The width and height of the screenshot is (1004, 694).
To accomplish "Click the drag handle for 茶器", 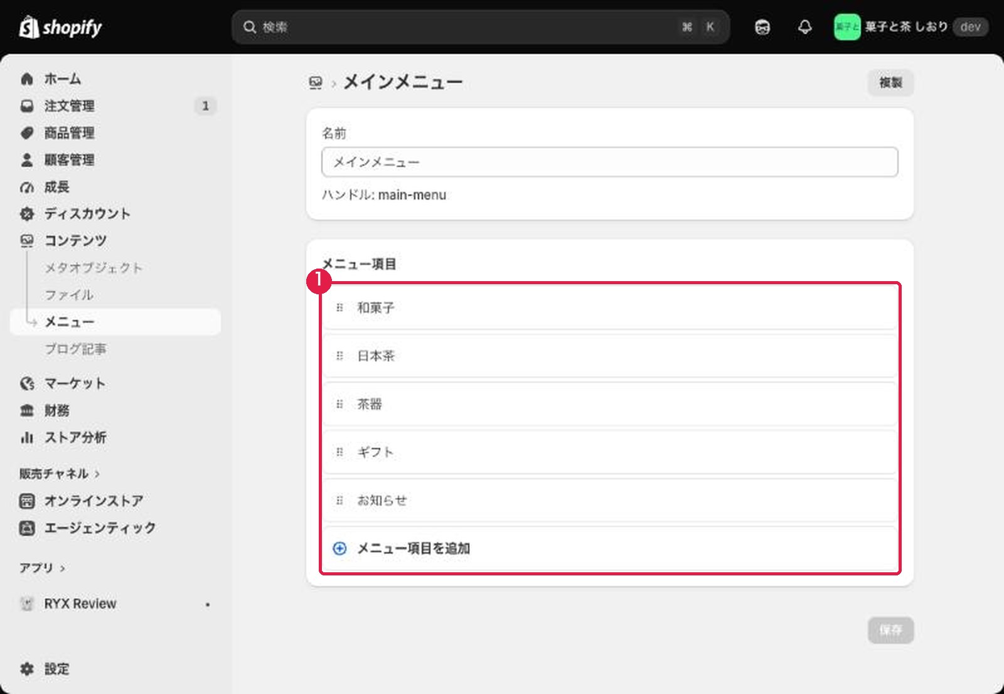I will pos(339,404).
